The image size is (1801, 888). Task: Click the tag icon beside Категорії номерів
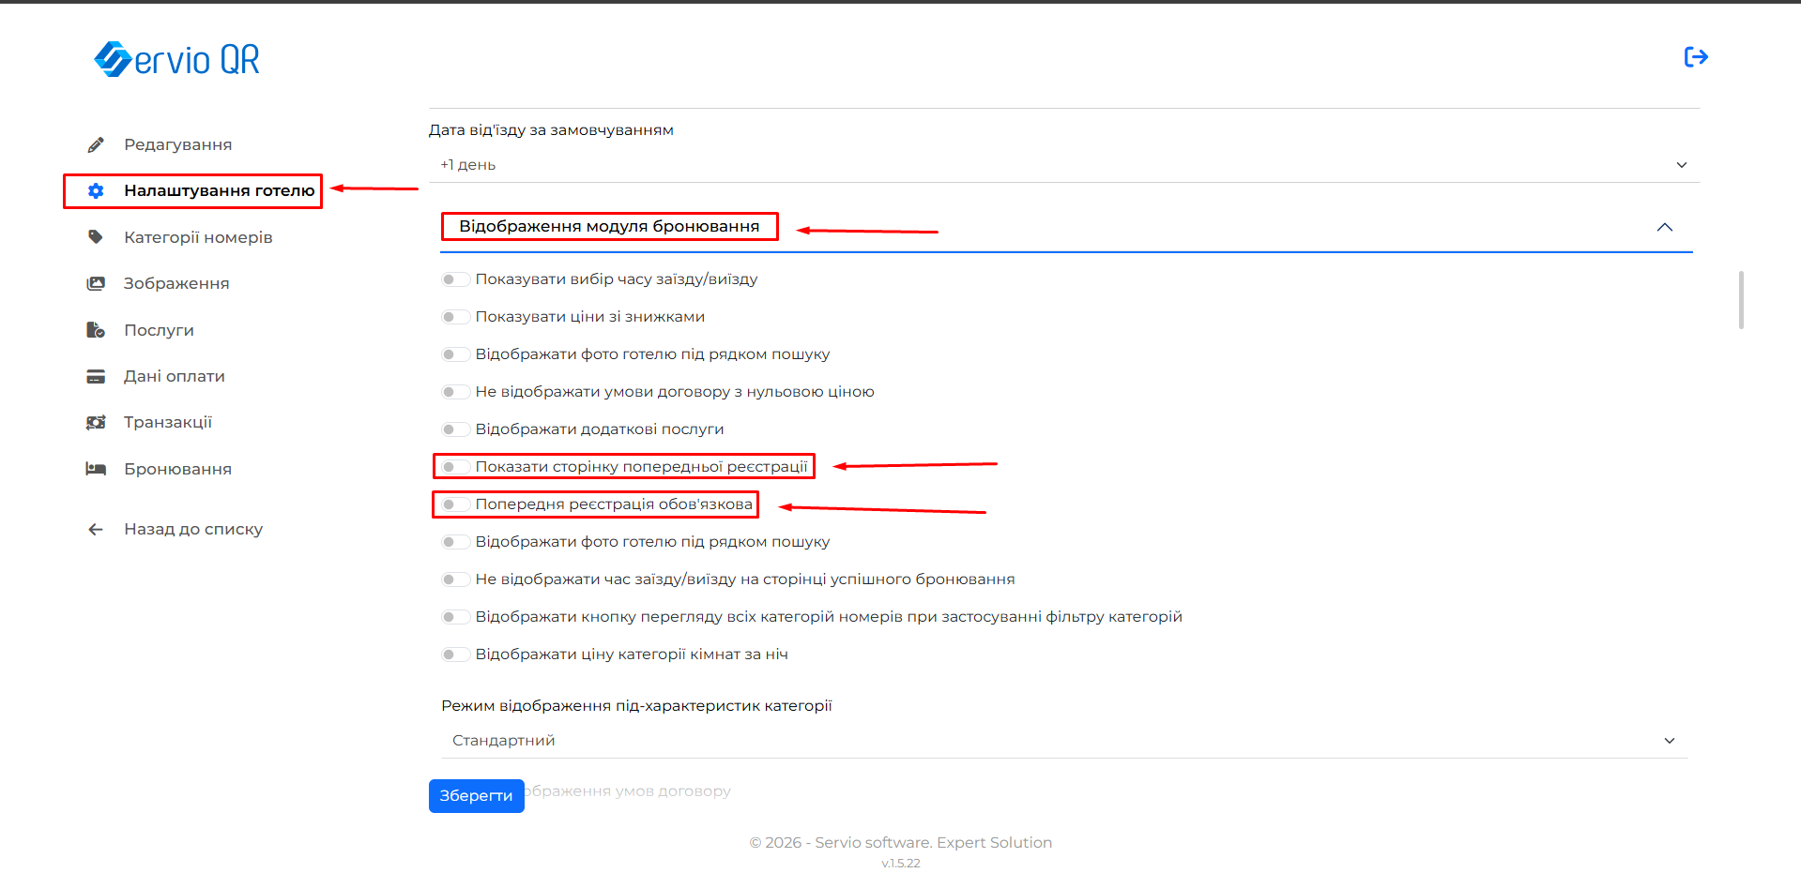coord(96,237)
